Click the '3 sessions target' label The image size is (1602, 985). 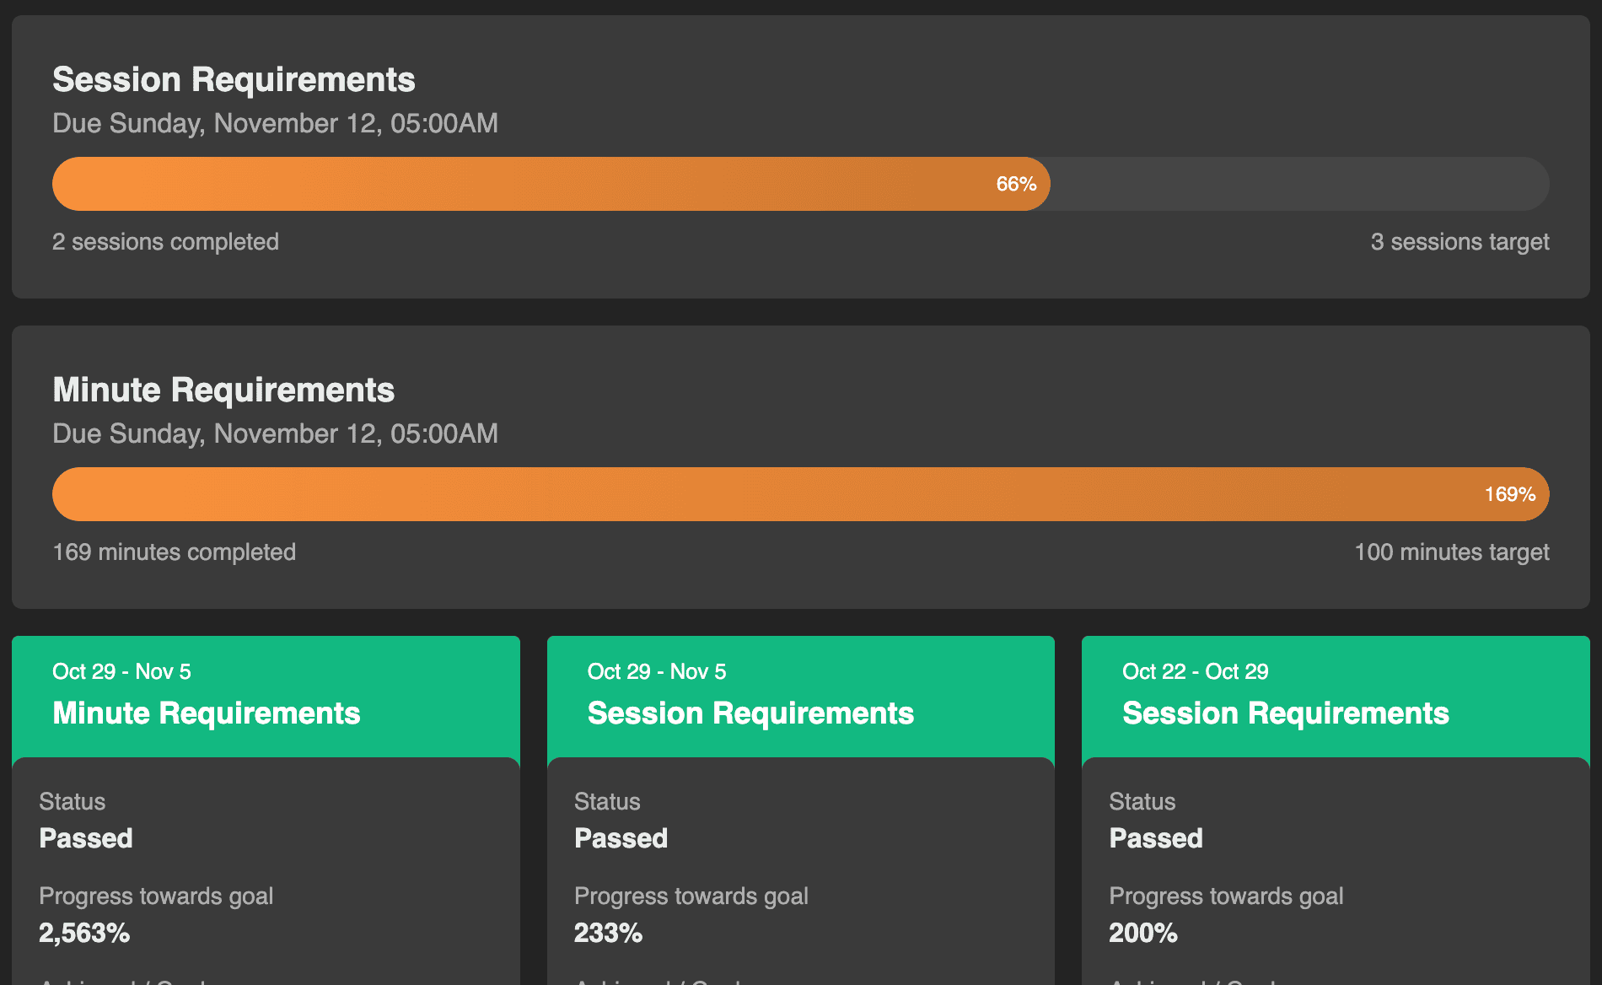[x=1459, y=242]
